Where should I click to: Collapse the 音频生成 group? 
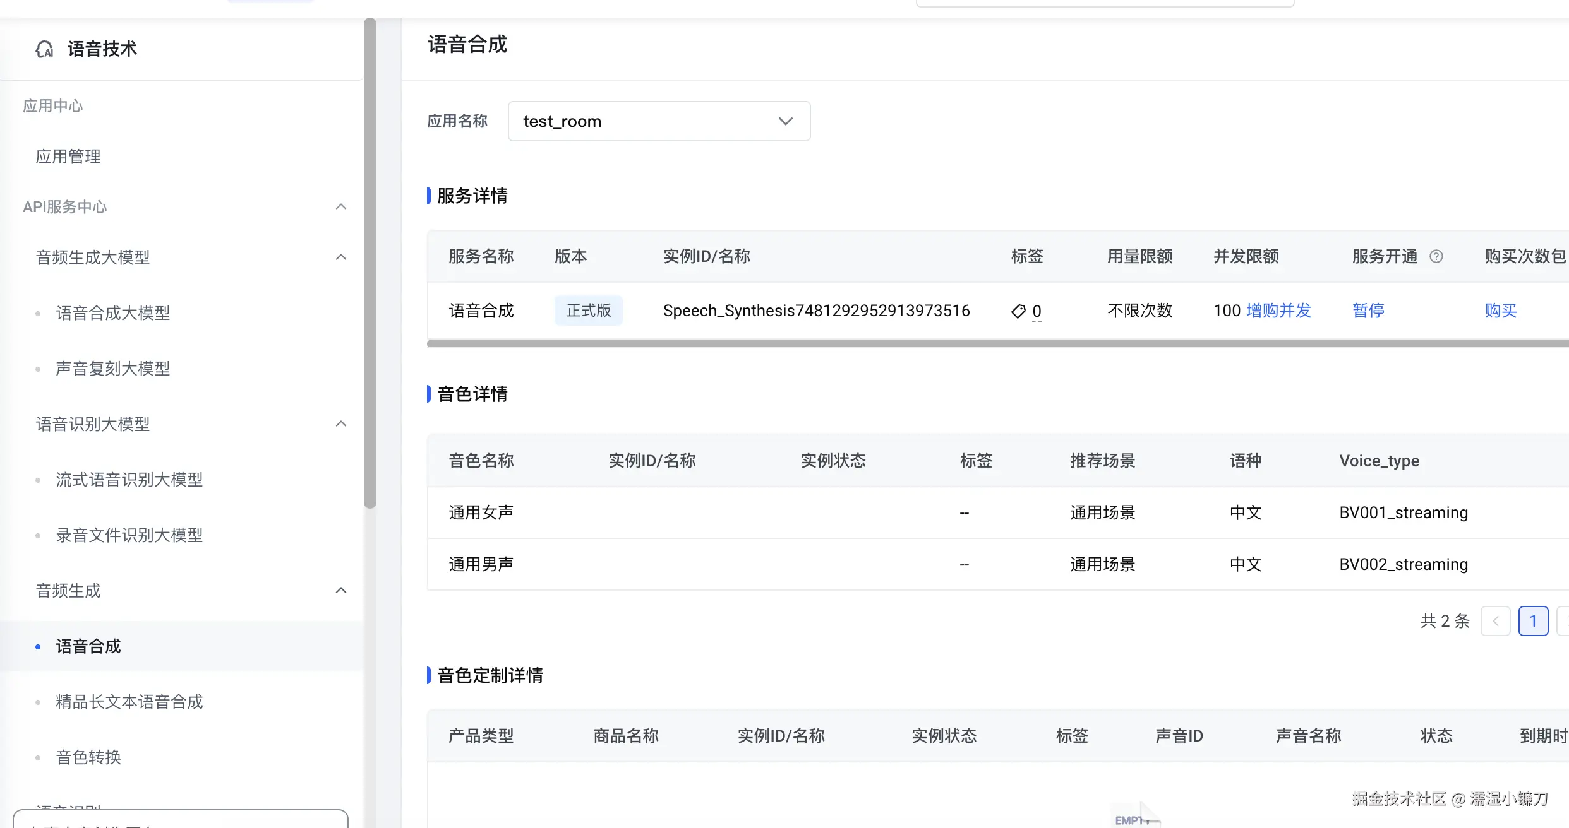(341, 591)
